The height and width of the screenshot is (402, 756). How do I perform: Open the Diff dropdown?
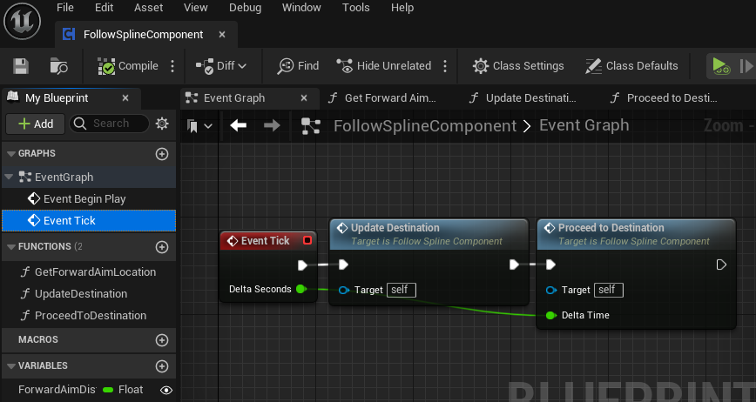click(221, 66)
